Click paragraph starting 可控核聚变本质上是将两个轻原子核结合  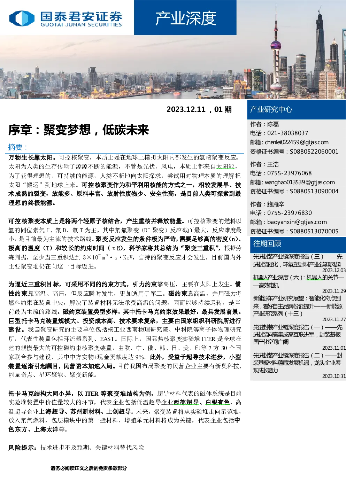click(x=125, y=243)
